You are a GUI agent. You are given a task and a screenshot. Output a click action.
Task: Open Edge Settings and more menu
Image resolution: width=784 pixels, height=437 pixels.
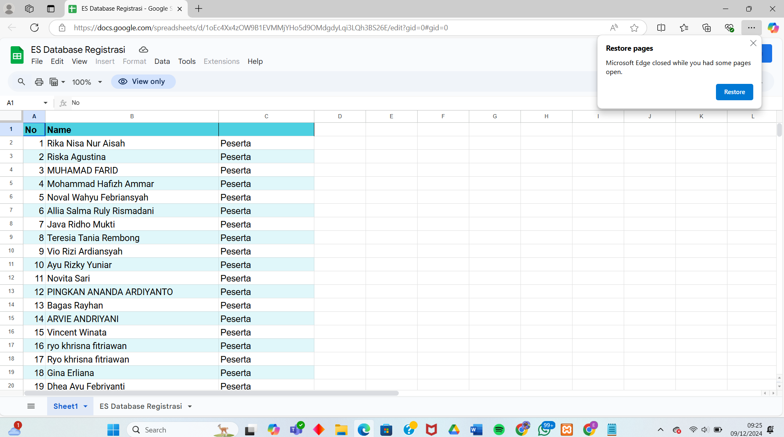751,28
